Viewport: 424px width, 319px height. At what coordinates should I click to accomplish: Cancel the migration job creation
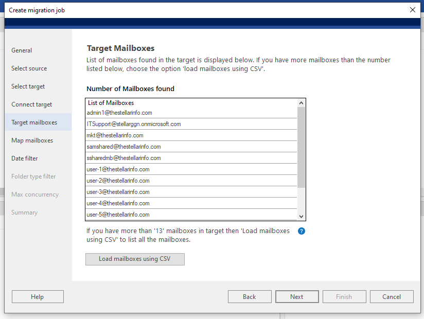(x=392, y=296)
